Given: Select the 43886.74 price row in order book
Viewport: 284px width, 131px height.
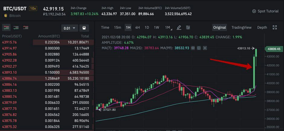Looking at the screenshot, I should coord(9,78).
